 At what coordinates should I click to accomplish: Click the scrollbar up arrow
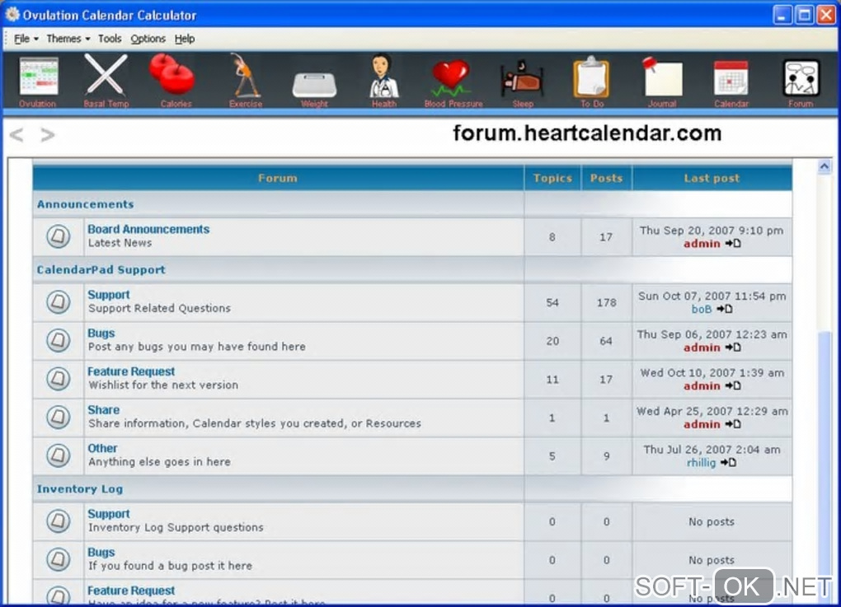[x=825, y=166]
